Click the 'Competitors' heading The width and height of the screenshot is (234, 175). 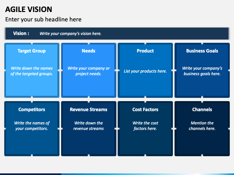(x=32, y=110)
